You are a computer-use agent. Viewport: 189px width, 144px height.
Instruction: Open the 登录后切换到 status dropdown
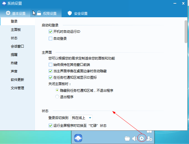(x=82, y=118)
